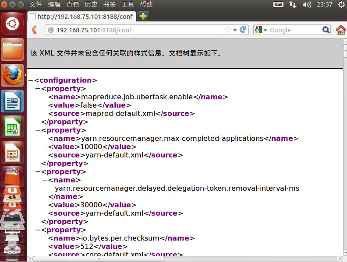Click the mapreduce.job.ubertask.enable name text
347x262 pixels.
[137, 97]
